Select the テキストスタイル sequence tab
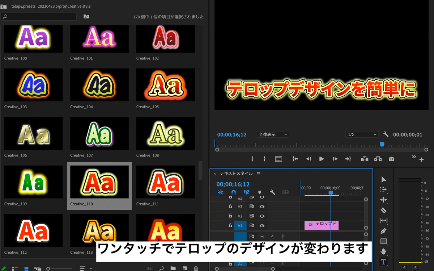 click(x=236, y=174)
